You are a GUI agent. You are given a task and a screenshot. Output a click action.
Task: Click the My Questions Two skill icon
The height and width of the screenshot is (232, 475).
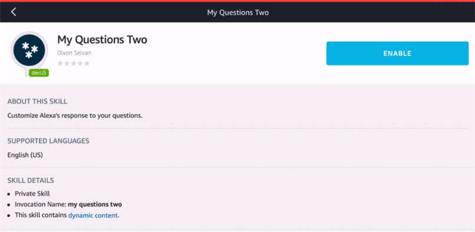(x=29, y=51)
